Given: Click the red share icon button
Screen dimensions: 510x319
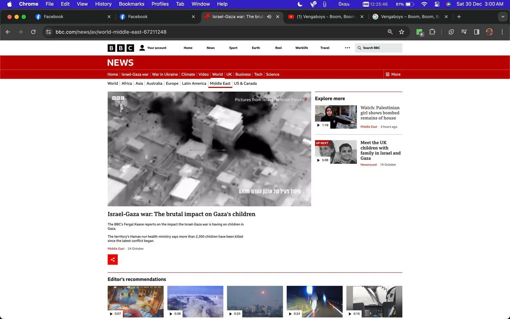Looking at the screenshot, I should tap(113, 260).
